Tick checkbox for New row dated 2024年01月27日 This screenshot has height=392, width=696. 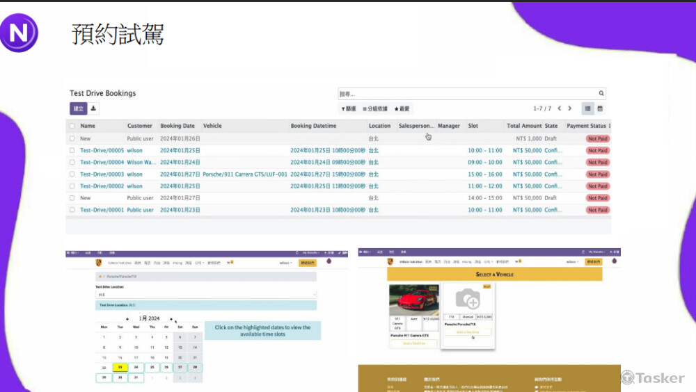click(x=72, y=198)
